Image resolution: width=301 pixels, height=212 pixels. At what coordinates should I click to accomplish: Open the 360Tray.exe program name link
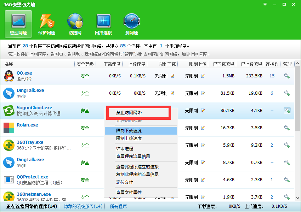coord(30,142)
